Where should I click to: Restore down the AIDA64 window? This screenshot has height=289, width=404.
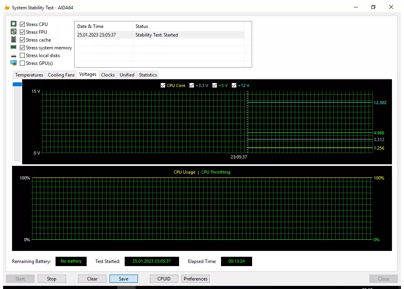(373, 7)
